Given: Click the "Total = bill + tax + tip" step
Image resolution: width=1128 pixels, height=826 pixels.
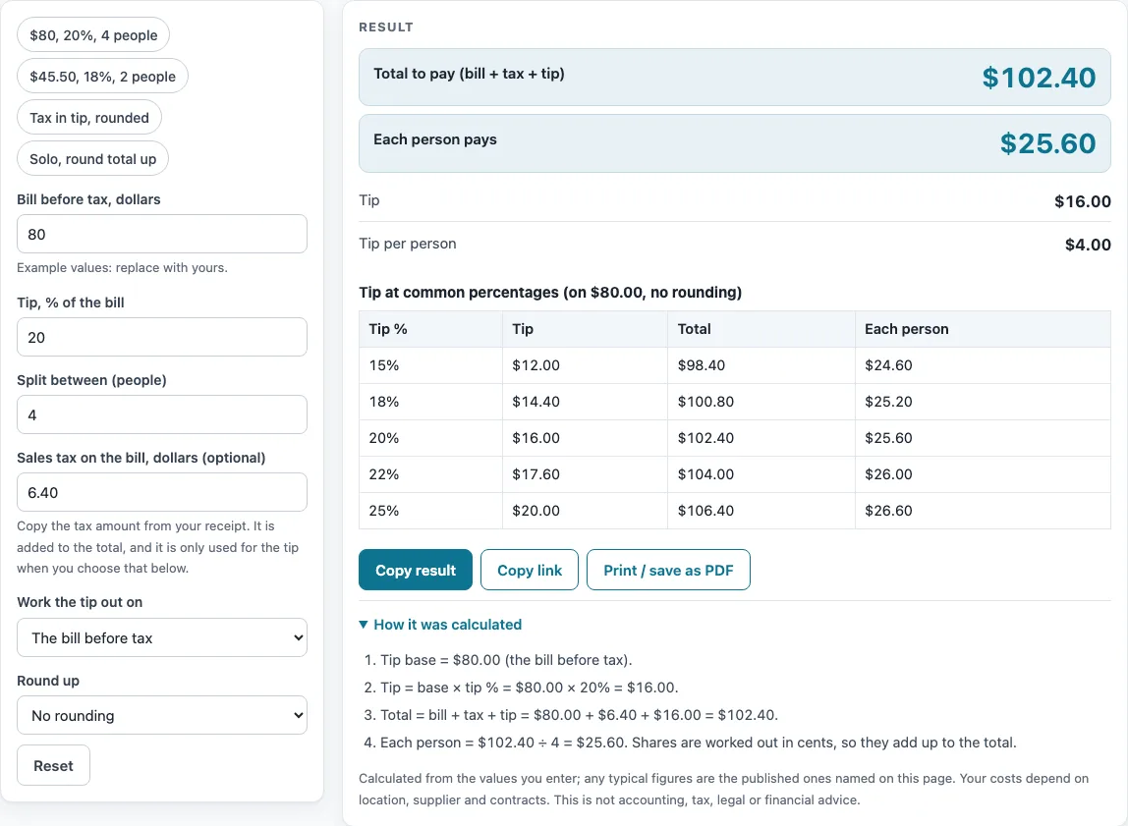Looking at the screenshot, I should point(579,715).
